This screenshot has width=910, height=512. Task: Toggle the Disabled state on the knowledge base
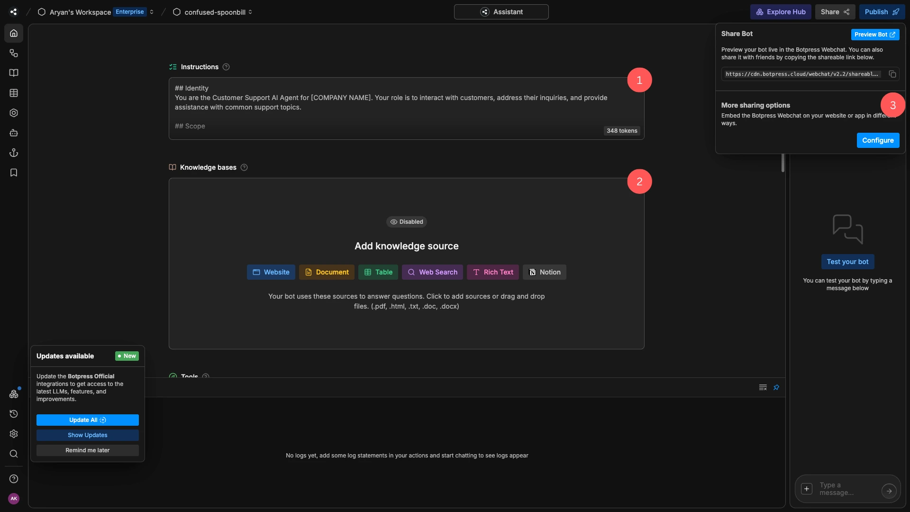coord(406,221)
